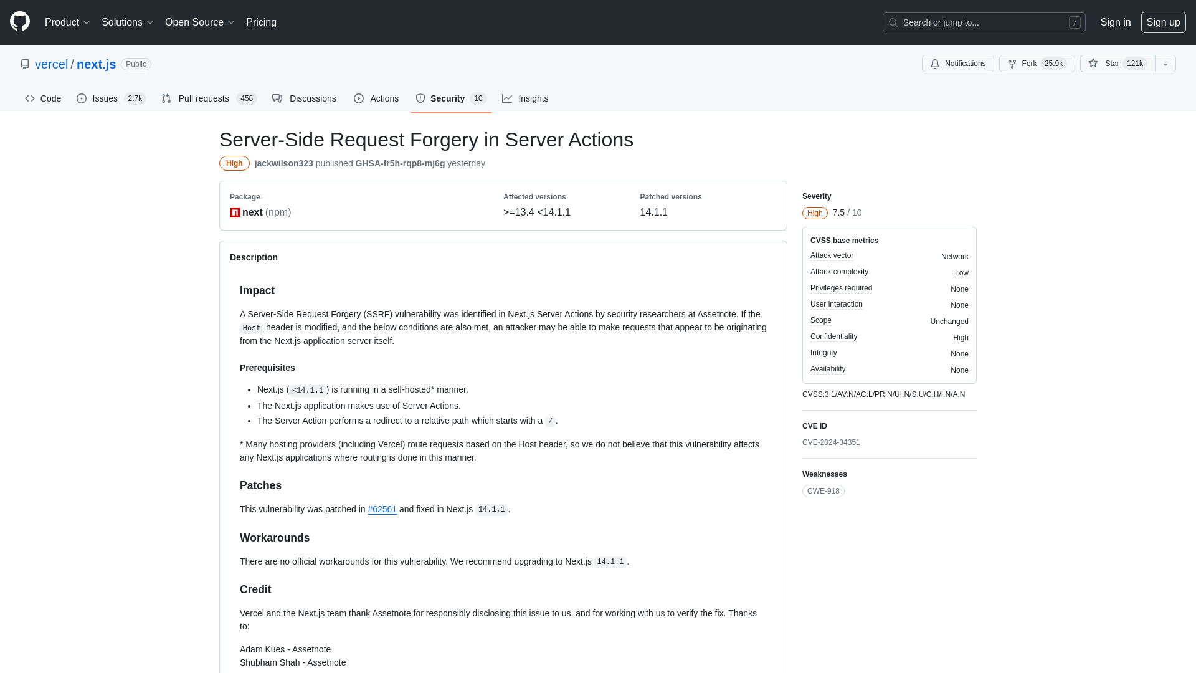
Task: Focus the Search or jump to field
Action: 984,22
